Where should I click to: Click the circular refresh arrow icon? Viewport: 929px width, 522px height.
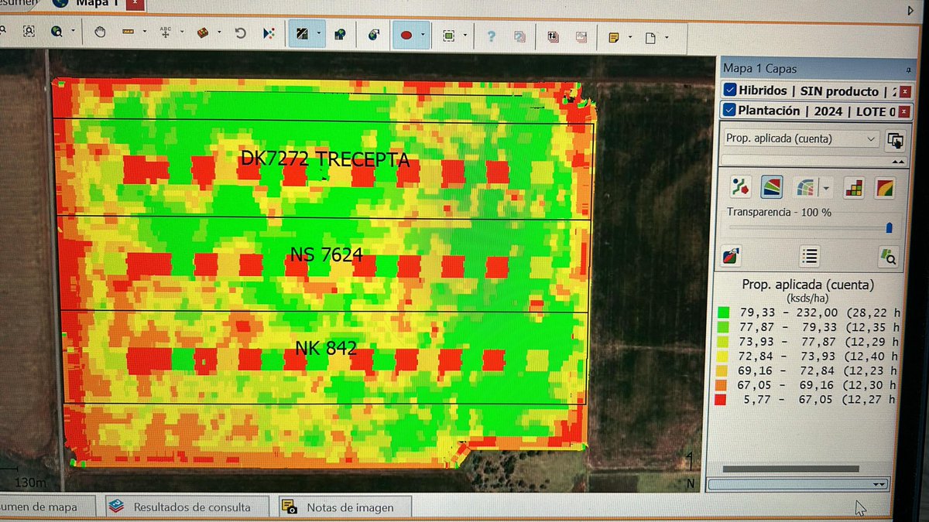coord(240,33)
